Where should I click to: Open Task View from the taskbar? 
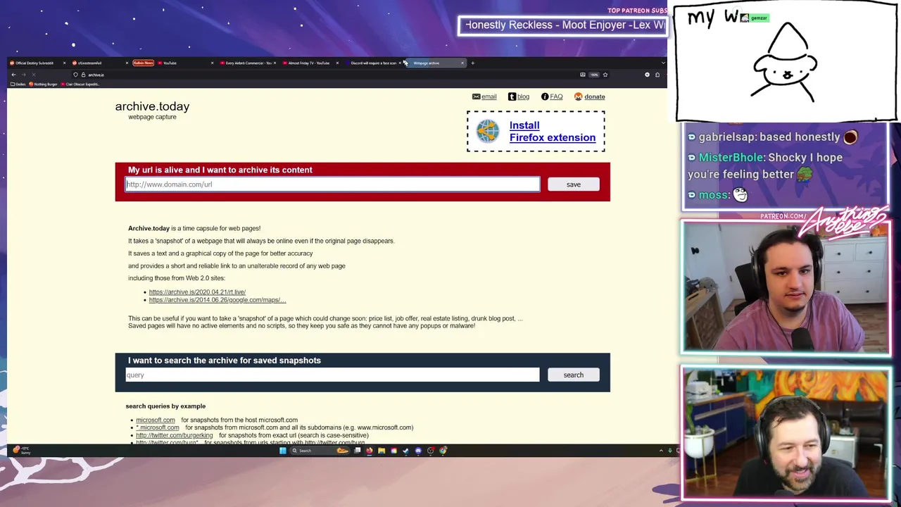point(358,451)
